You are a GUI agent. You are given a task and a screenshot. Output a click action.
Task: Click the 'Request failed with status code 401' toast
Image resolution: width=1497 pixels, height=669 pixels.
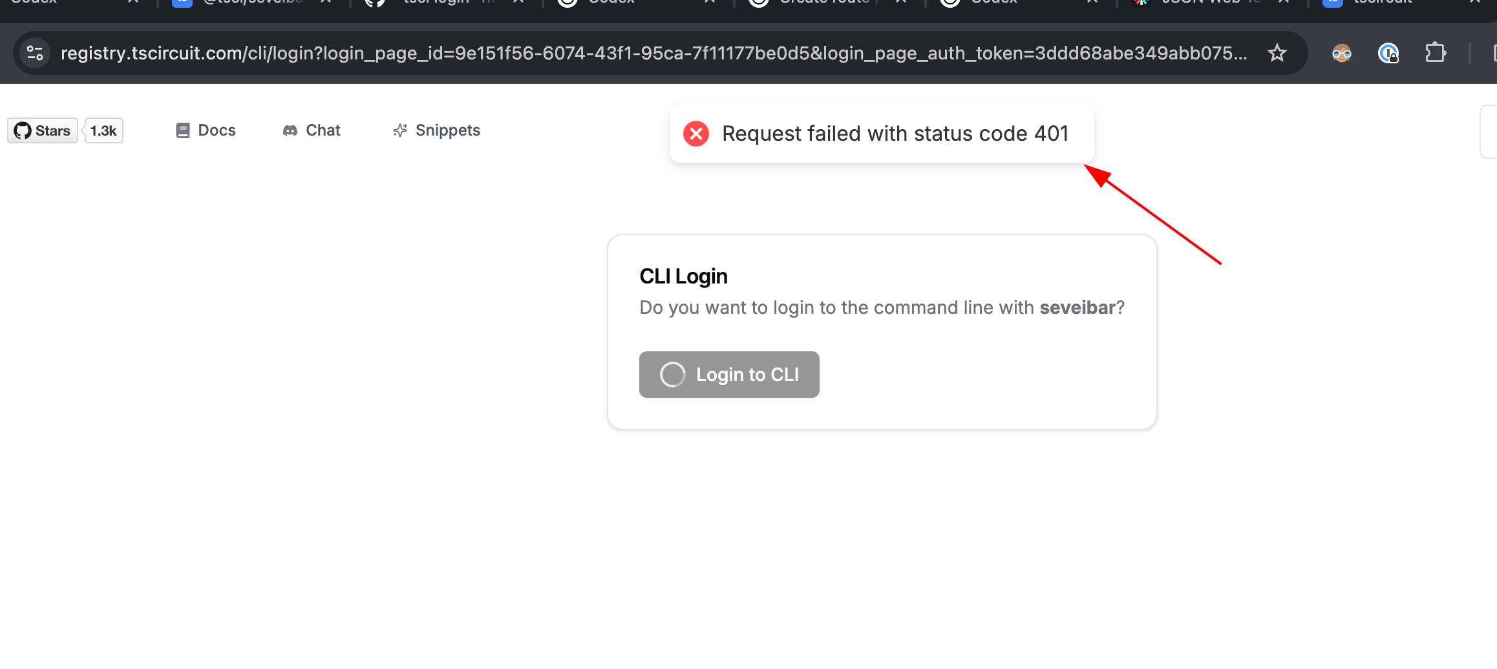[x=895, y=134]
